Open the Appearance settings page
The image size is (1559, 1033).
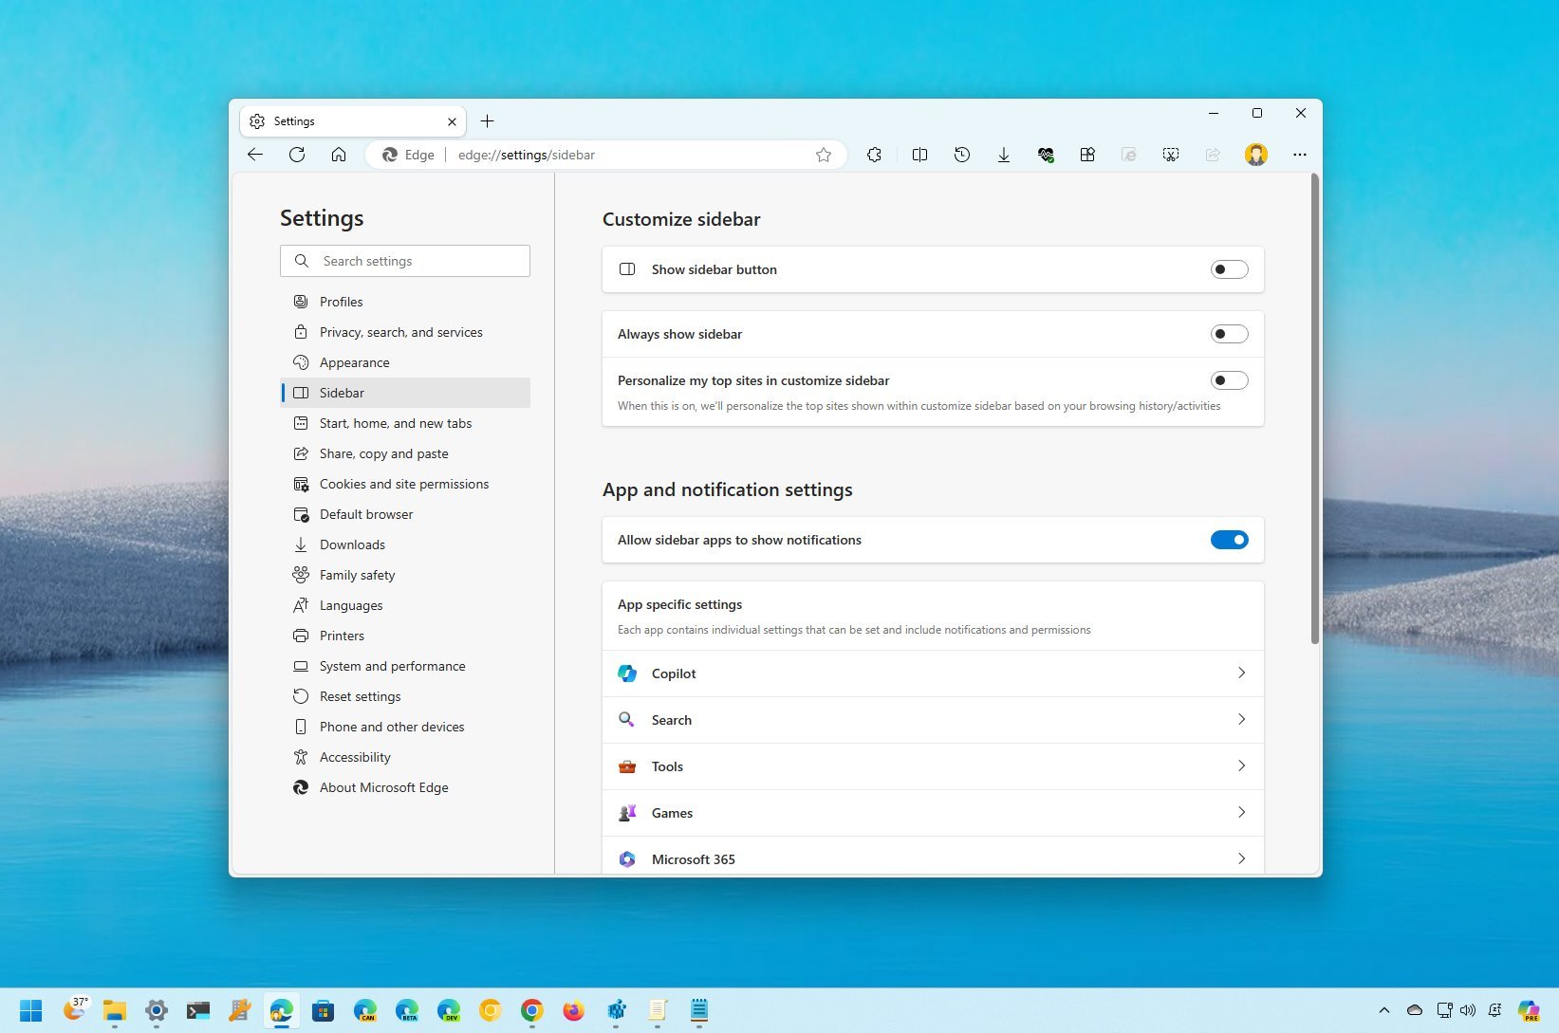tap(353, 362)
